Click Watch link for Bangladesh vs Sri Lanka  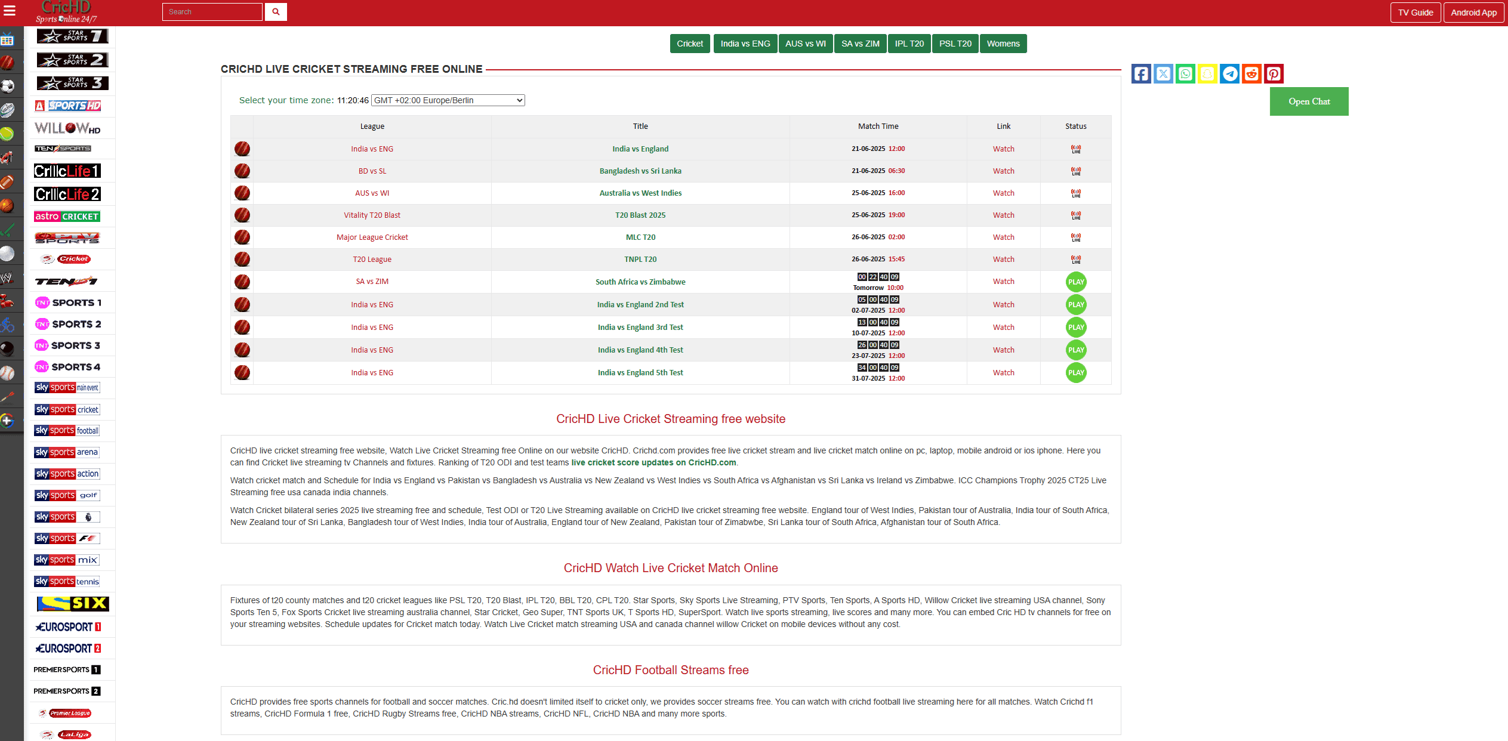[x=1003, y=171]
